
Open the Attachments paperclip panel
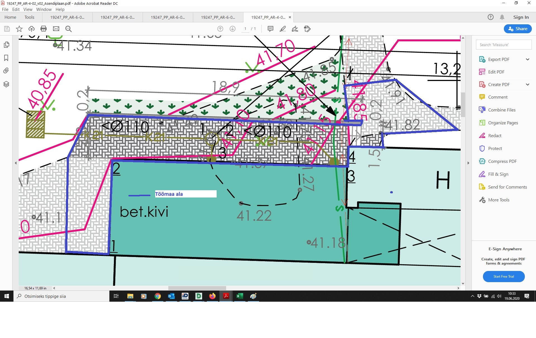[x=6, y=71]
